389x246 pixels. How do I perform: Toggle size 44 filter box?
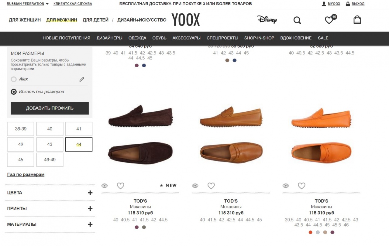pos(79,144)
